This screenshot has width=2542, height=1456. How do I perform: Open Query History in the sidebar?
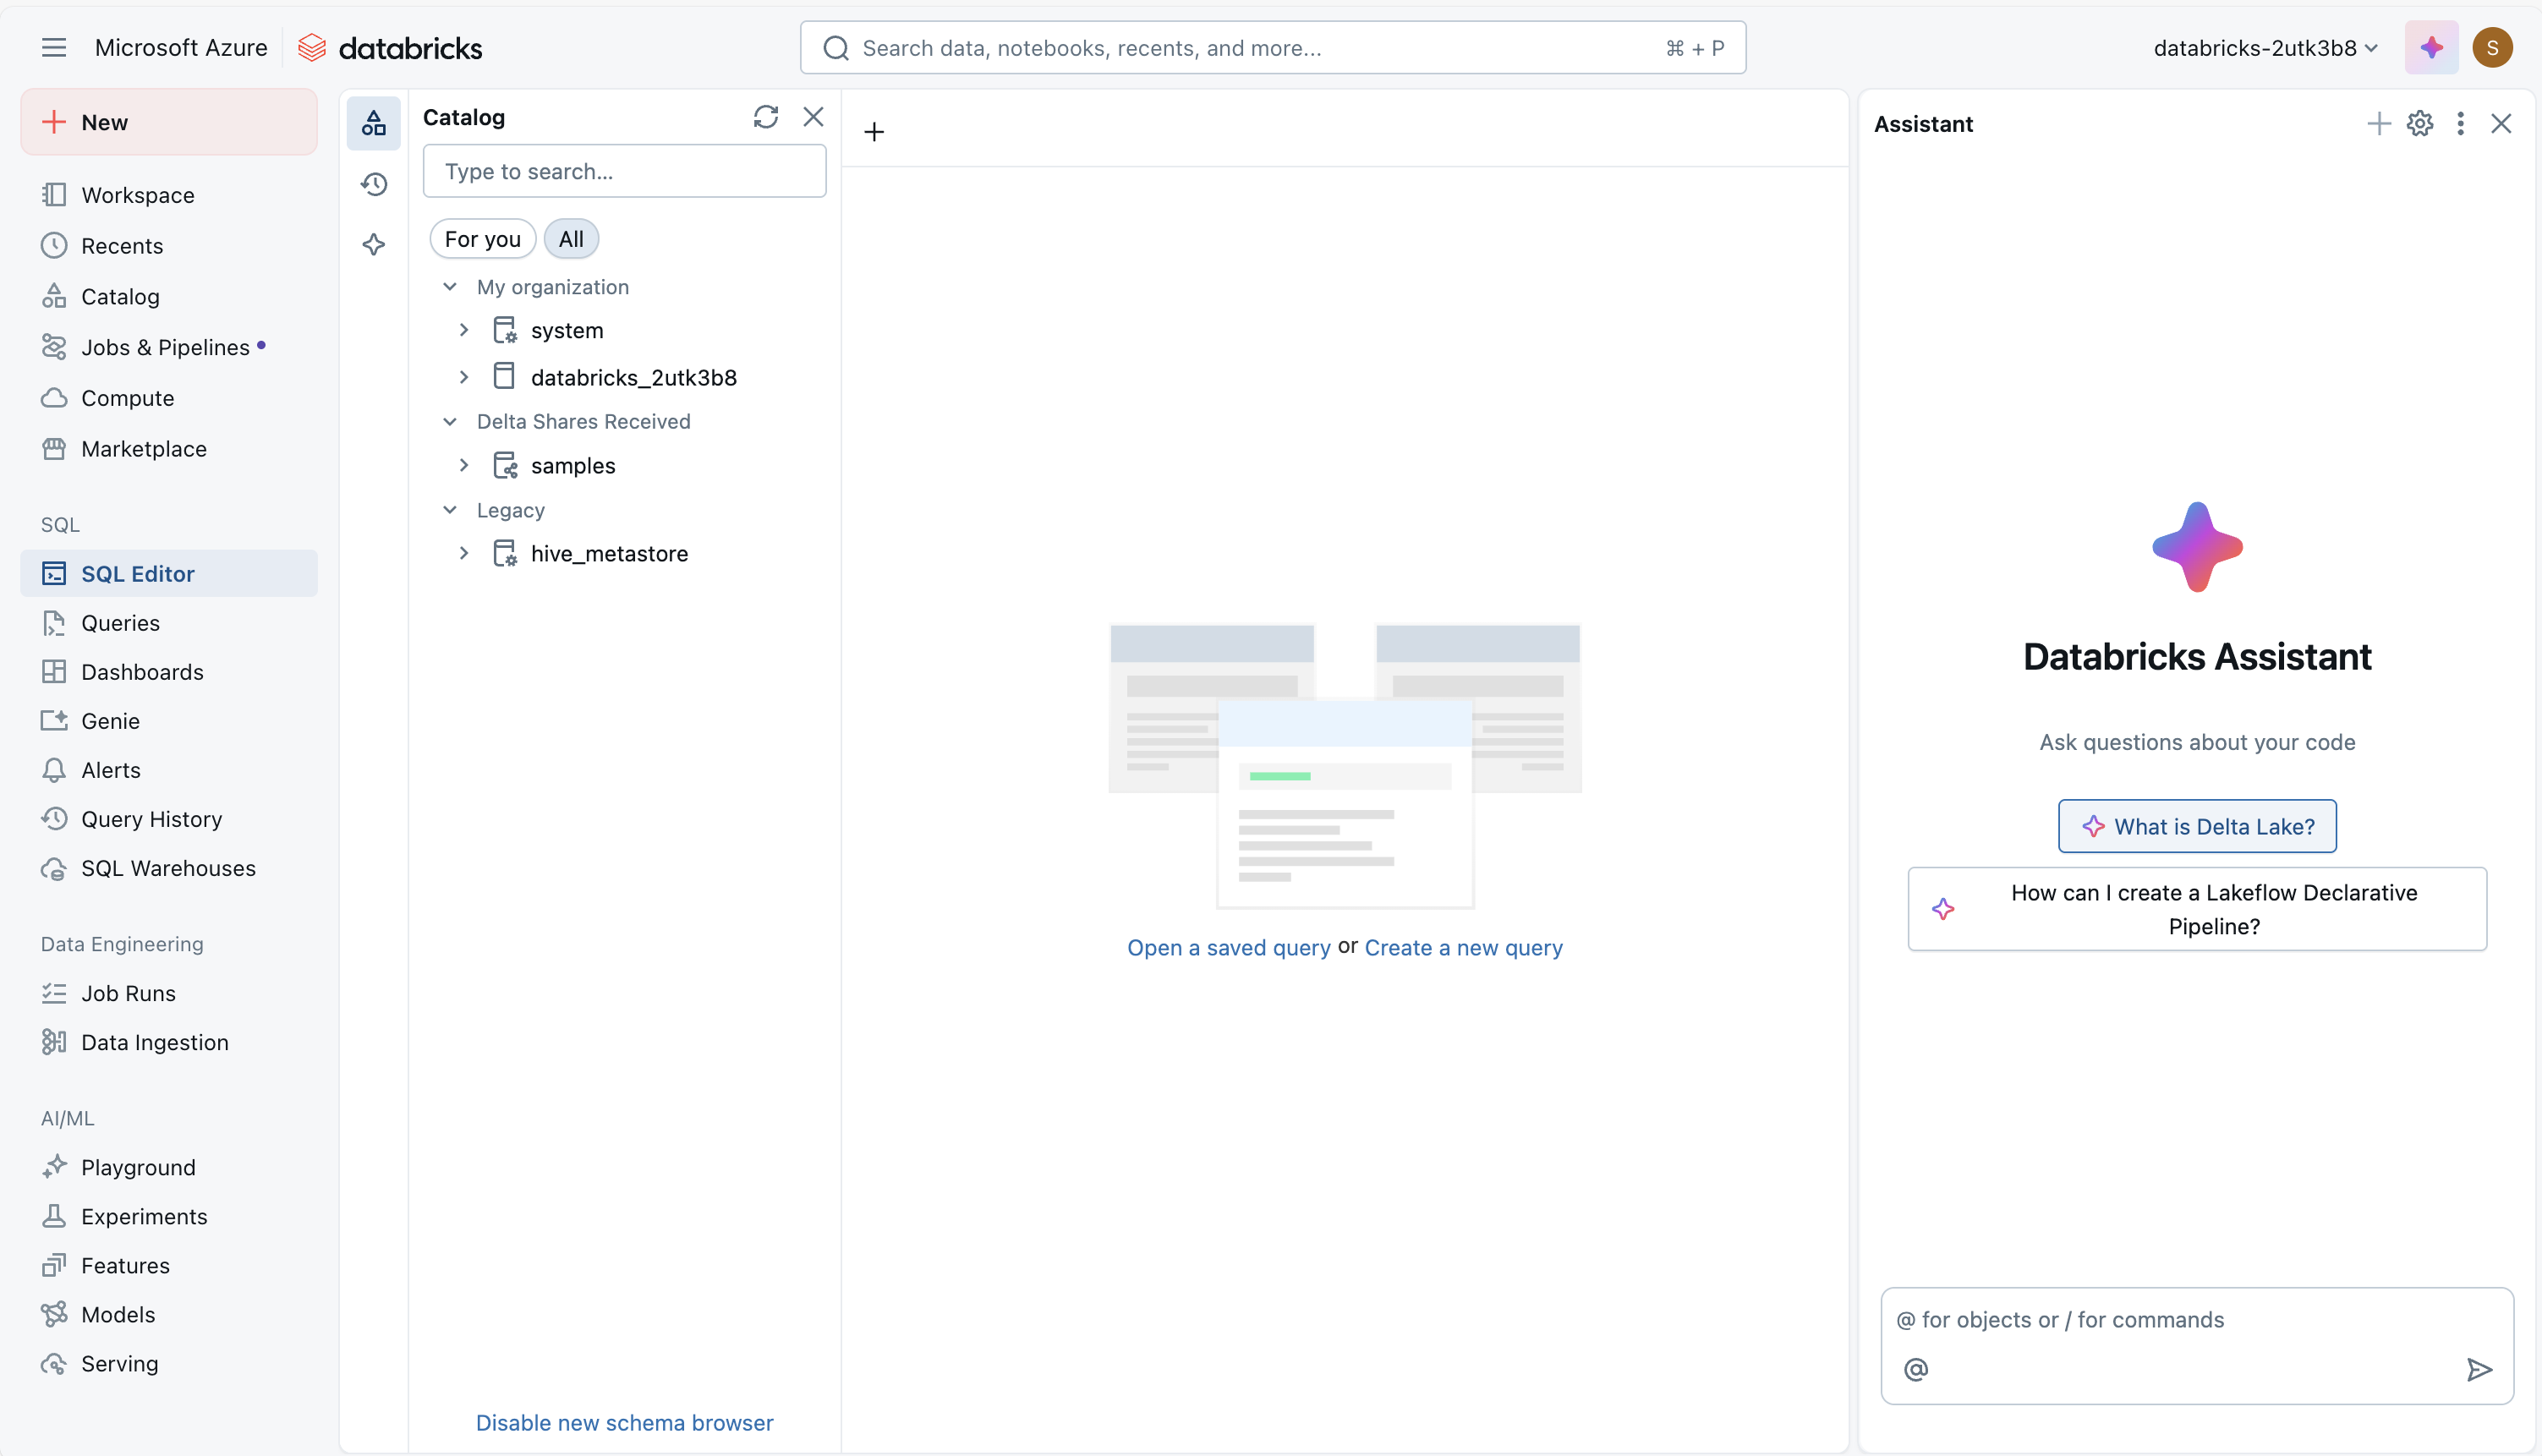151,818
